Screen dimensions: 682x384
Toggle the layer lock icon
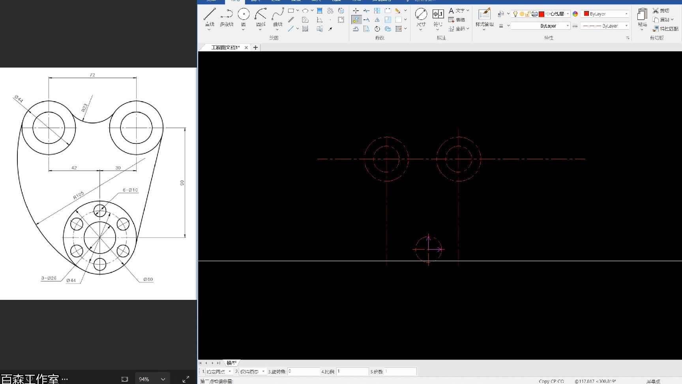528,14
